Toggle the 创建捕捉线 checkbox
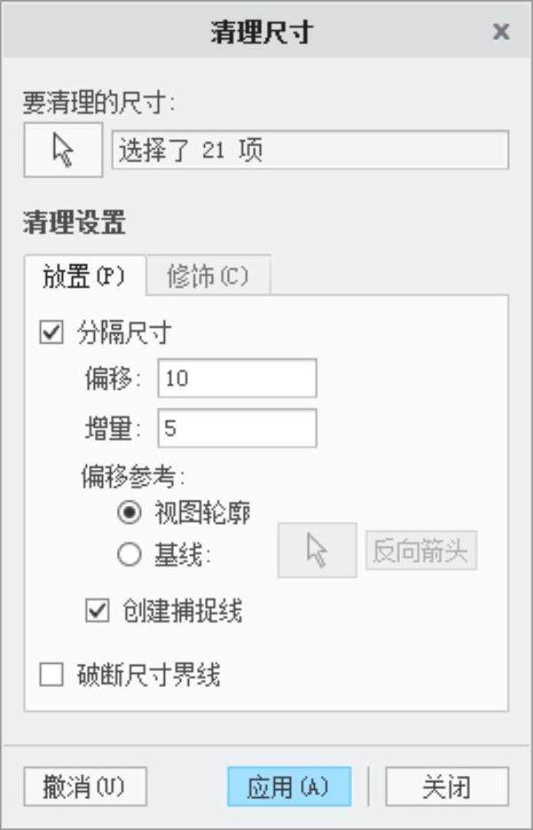 [98, 611]
